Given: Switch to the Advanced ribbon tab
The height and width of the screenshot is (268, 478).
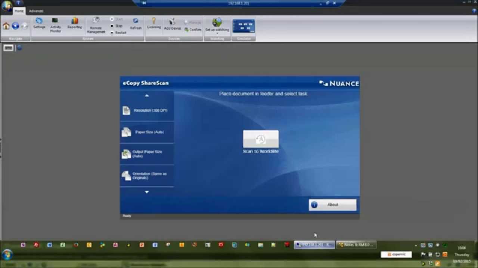Looking at the screenshot, I should (x=36, y=11).
